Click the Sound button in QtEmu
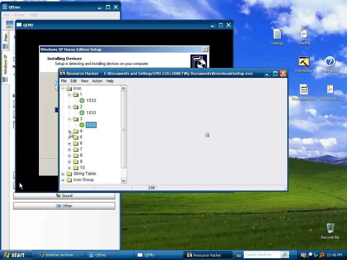Image resolution: width=347 pixels, height=260 pixels. click(x=64, y=196)
